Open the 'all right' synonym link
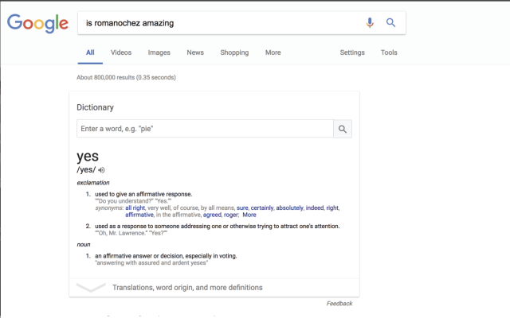 [135, 207]
